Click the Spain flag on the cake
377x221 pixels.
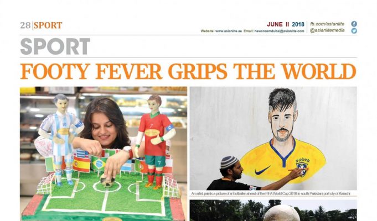click(81, 165)
